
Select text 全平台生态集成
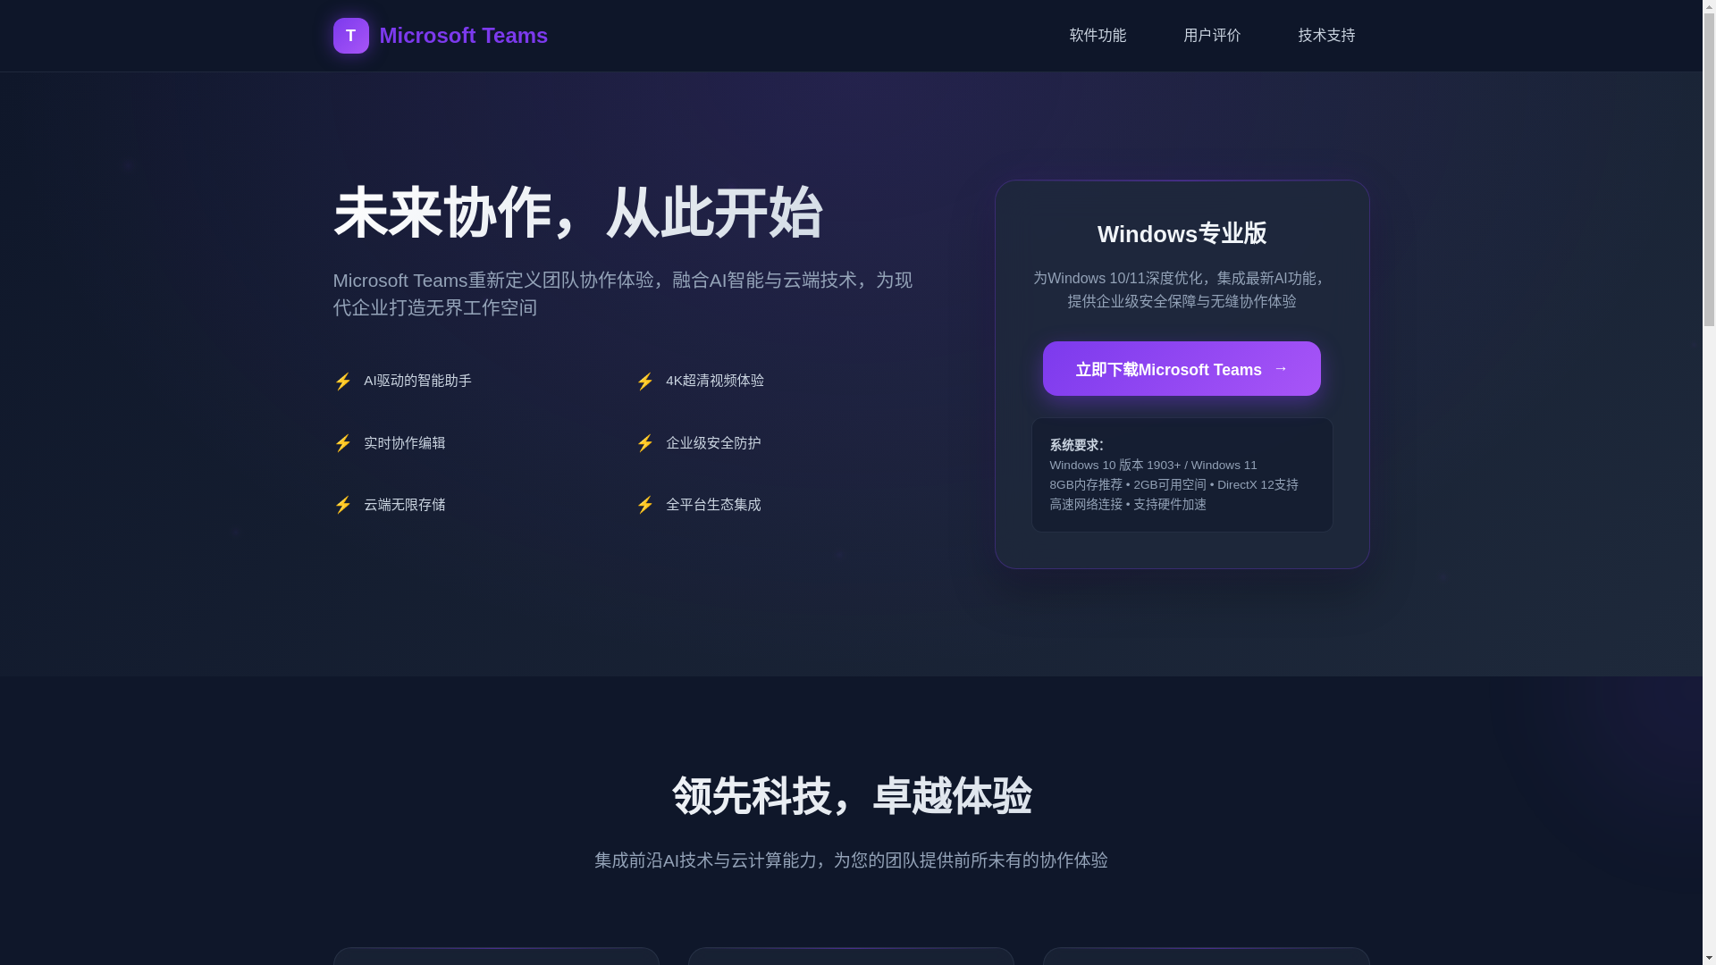[x=713, y=505]
